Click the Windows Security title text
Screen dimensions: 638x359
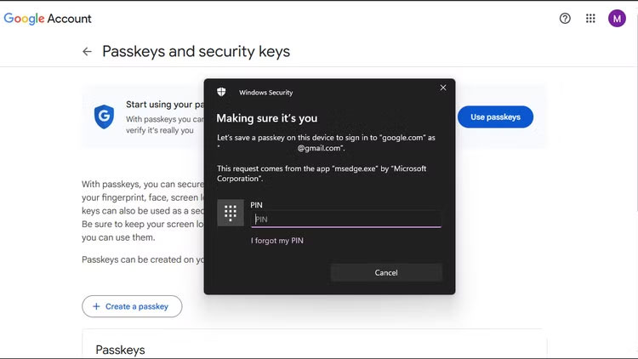(266, 92)
